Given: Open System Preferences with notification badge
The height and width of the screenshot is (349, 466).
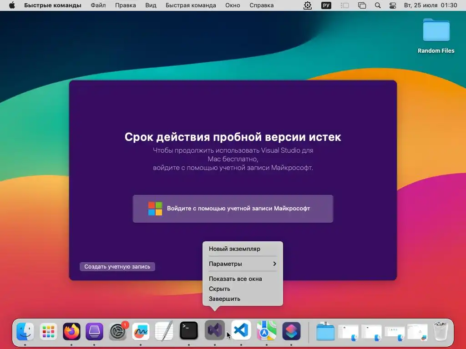Looking at the screenshot, I should click(x=118, y=331).
